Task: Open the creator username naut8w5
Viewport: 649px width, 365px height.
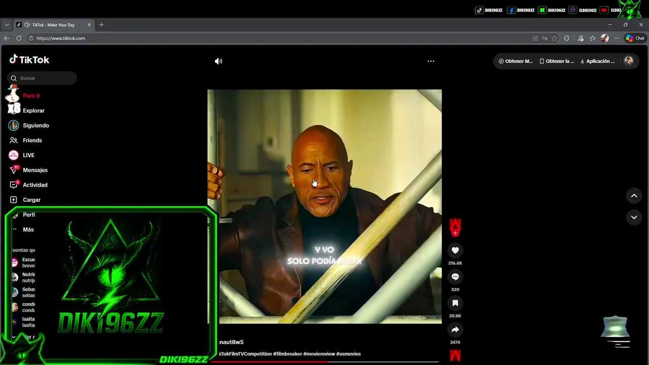Action: pos(231,342)
